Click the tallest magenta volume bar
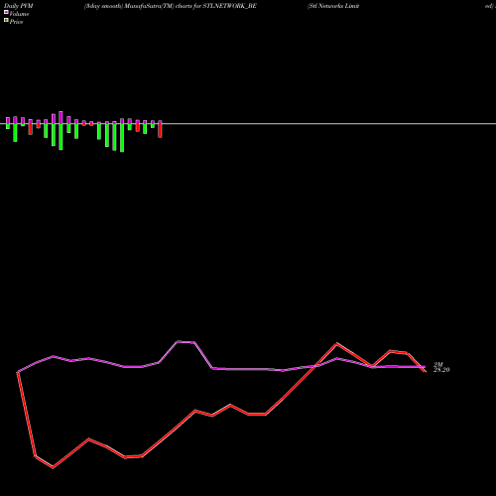Viewport: 496px width, 496px height. [61, 117]
